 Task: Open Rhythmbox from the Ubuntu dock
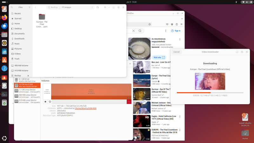tap(4, 43)
